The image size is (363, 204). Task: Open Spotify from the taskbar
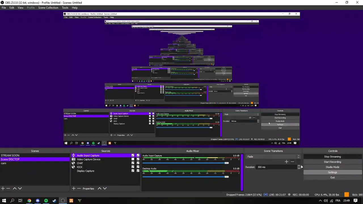tap(46, 201)
